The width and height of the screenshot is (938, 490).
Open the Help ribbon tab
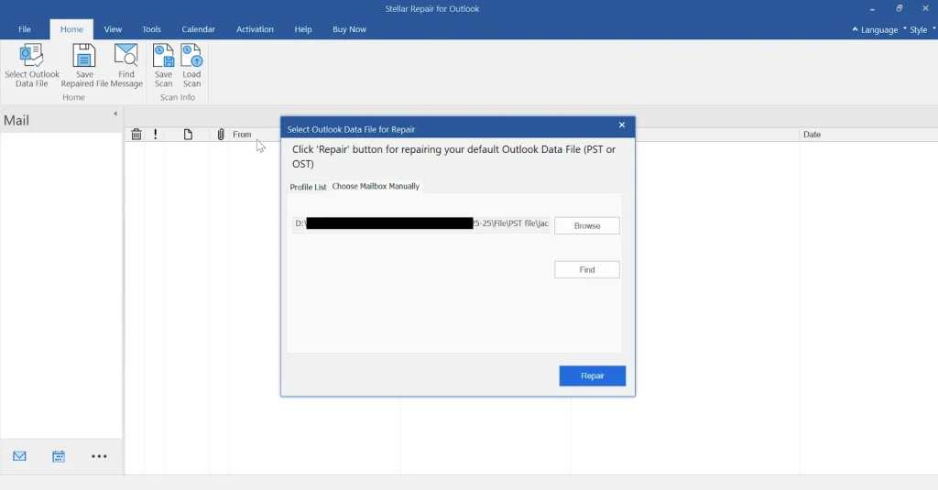point(303,29)
